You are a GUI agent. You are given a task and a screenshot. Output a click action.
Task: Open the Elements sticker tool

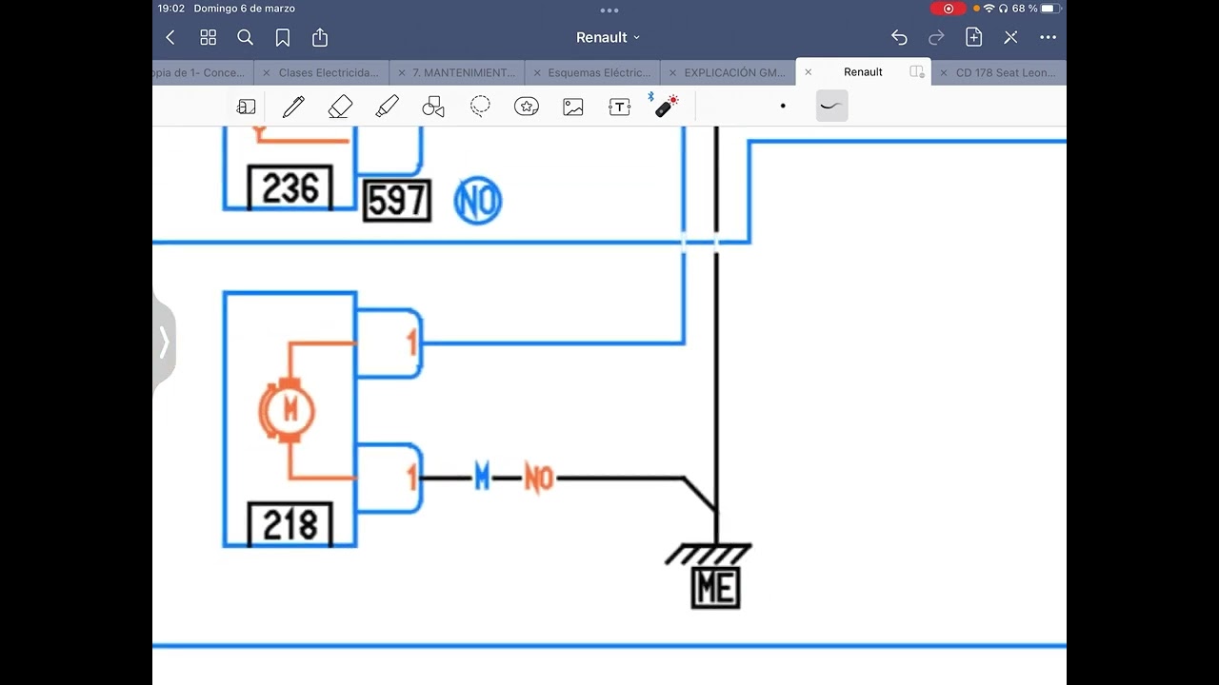(x=527, y=107)
